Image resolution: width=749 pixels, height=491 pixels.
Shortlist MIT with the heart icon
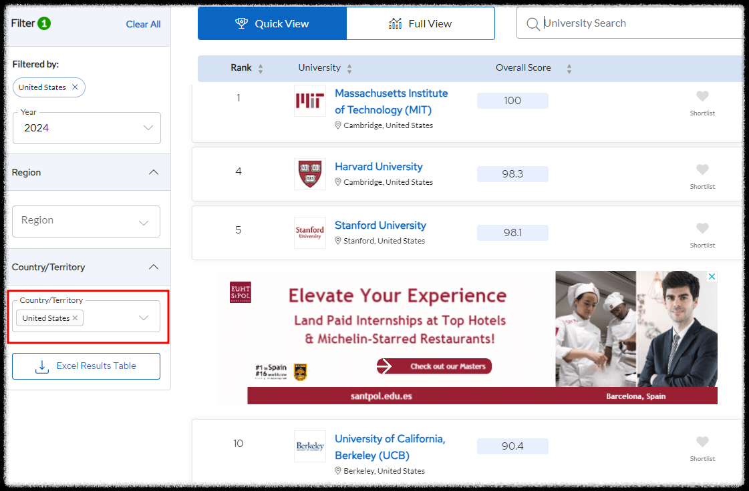702,96
